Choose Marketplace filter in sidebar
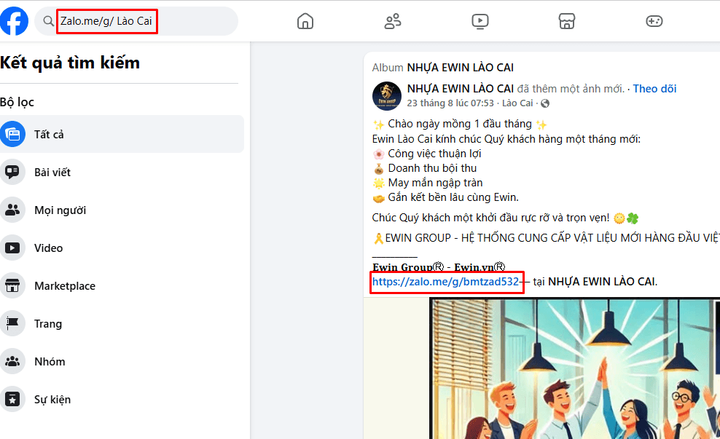The image size is (720, 439). tap(64, 286)
